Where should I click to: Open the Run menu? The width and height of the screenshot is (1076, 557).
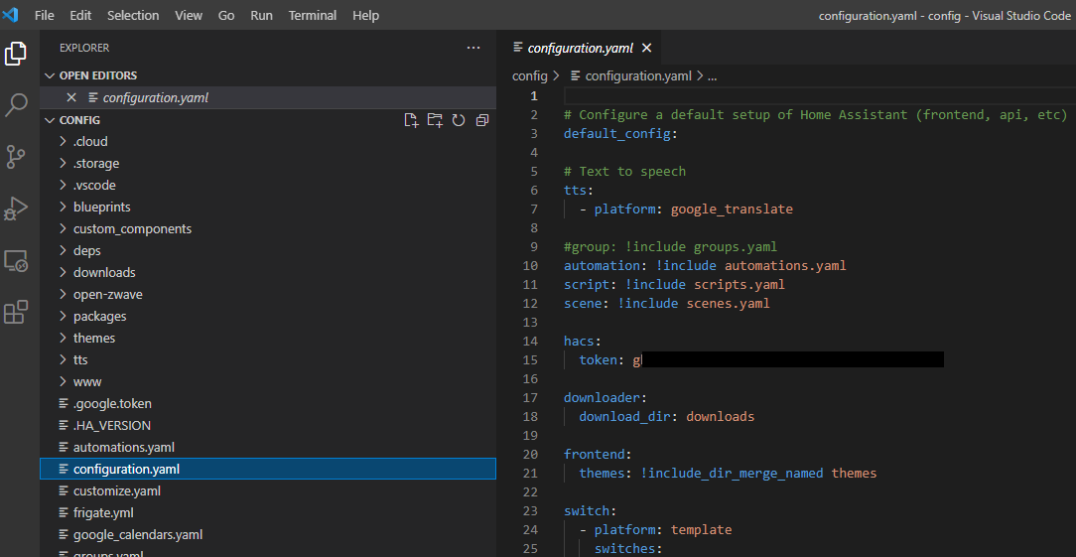261,15
